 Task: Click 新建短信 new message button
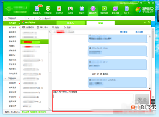click(28, 27)
